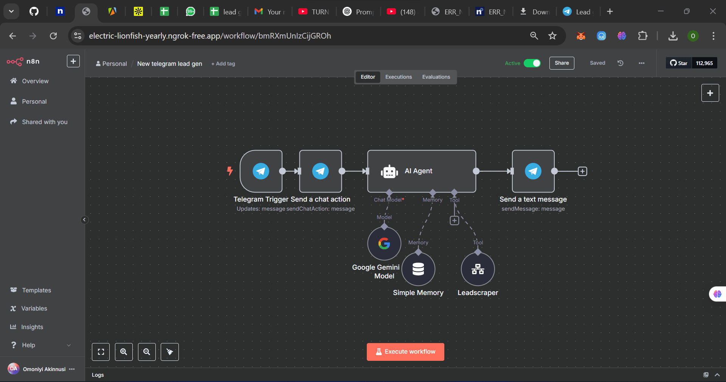Open the workflow options three-dot menu
The width and height of the screenshot is (726, 382).
click(642, 63)
